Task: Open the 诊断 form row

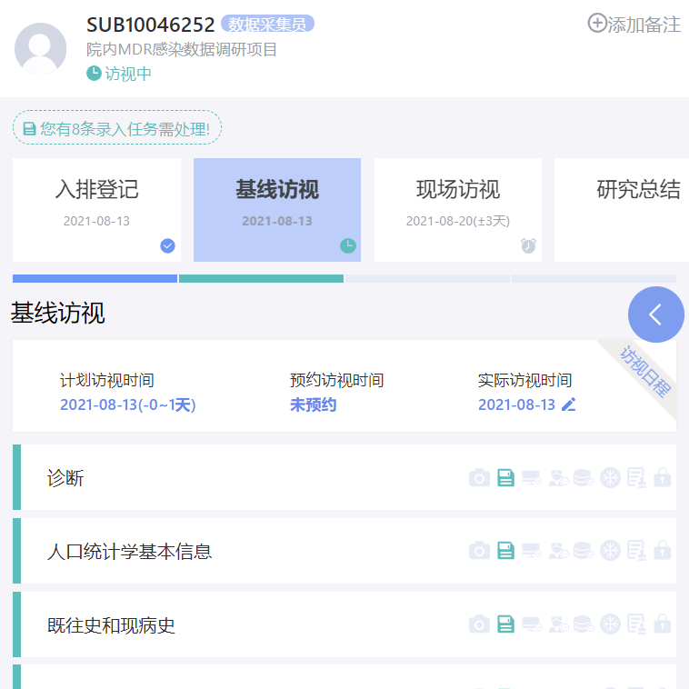Action: (344, 477)
